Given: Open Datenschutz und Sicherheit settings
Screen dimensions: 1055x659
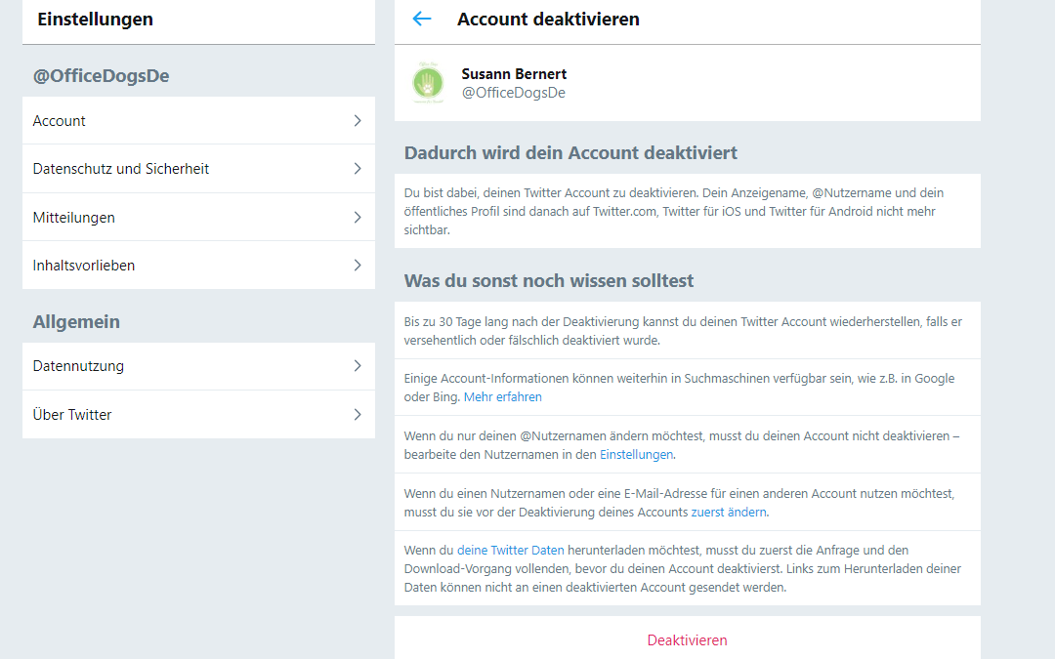Looking at the screenshot, I should tap(198, 169).
